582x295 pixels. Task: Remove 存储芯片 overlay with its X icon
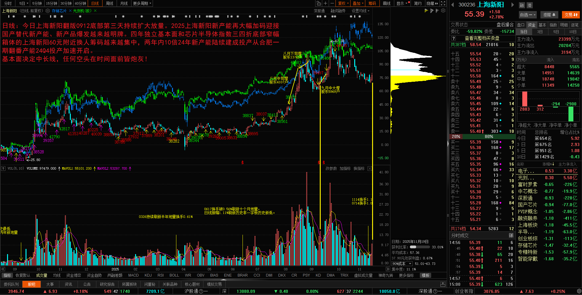(70, 11)
